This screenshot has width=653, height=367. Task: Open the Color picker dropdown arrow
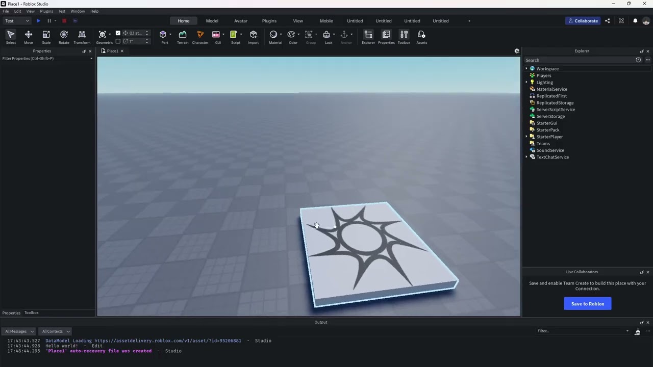298,35
